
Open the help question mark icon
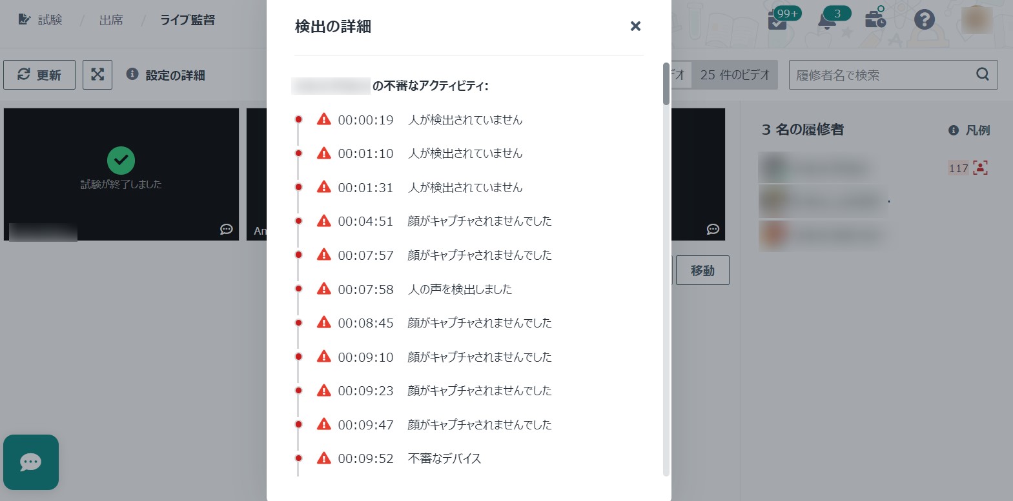tap(924, 19)
